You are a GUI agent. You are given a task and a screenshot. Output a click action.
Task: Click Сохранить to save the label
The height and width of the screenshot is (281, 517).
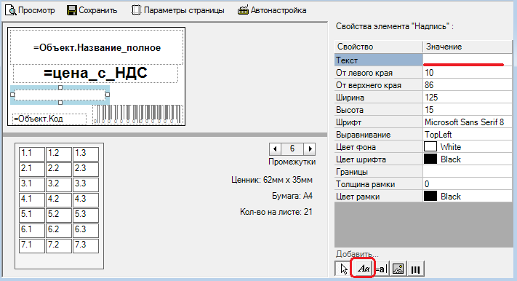(x=92, y=10)
